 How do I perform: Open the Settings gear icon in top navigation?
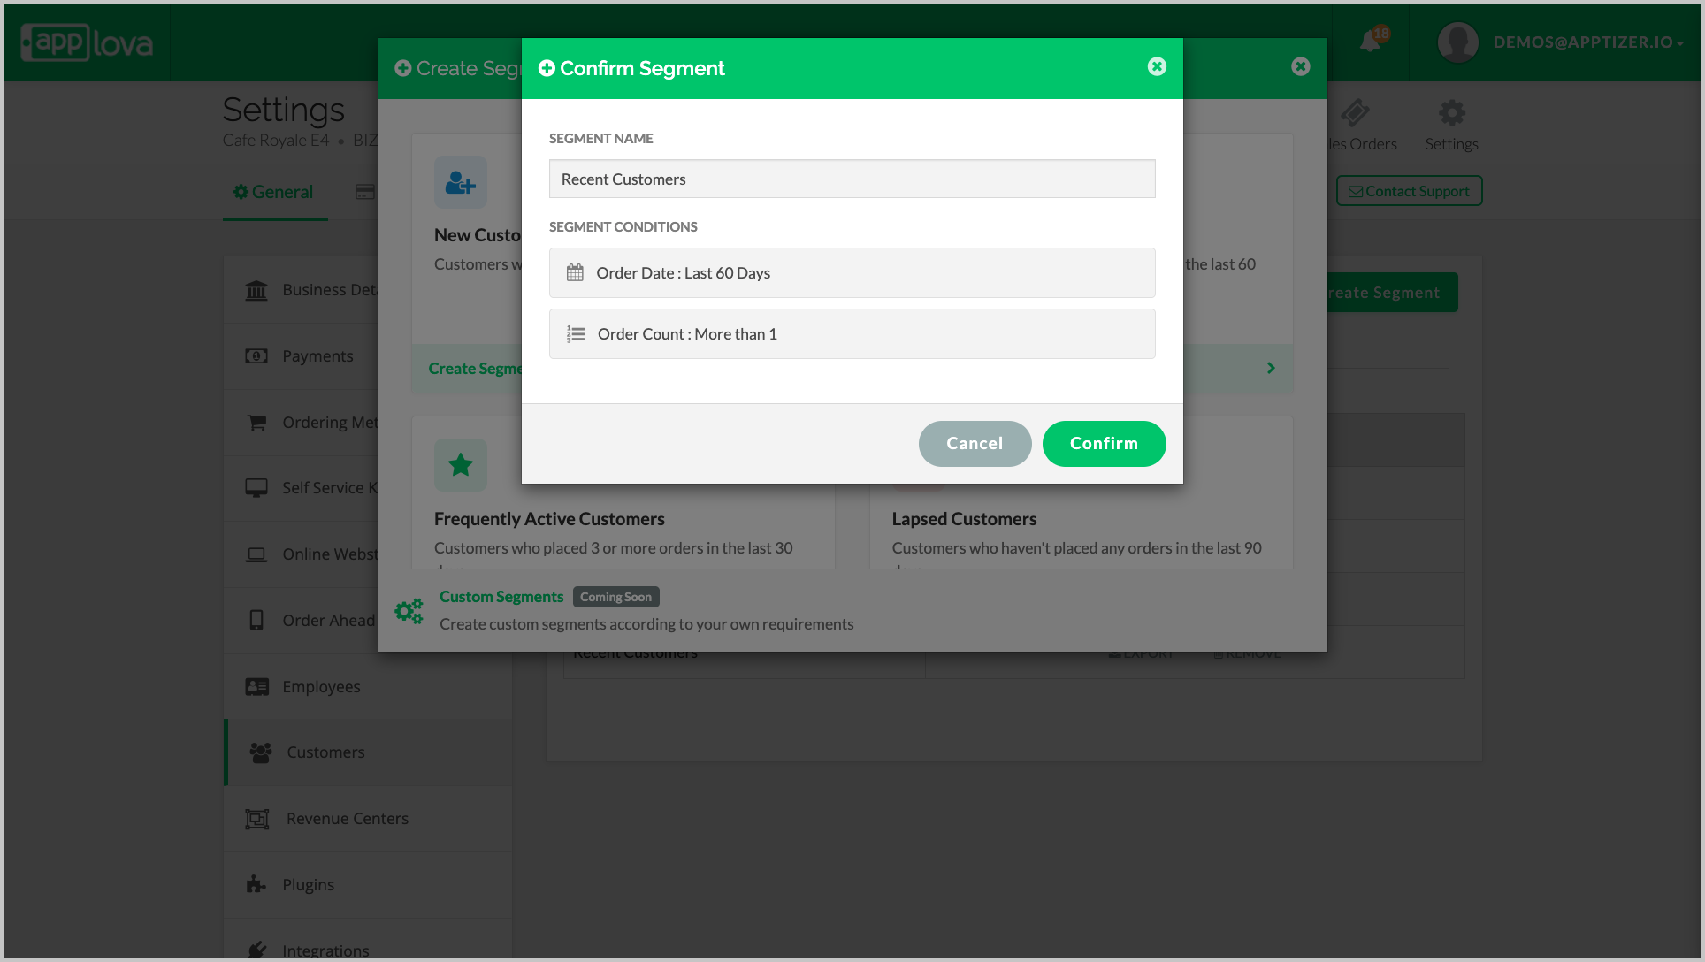click(x=1451, y=113)
